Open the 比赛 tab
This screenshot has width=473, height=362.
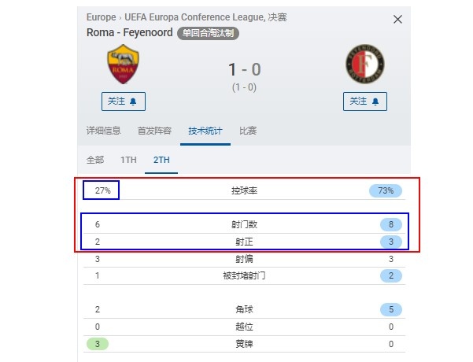click(248, 131)
